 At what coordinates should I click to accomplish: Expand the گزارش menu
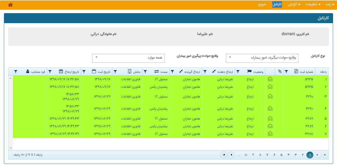294,4
